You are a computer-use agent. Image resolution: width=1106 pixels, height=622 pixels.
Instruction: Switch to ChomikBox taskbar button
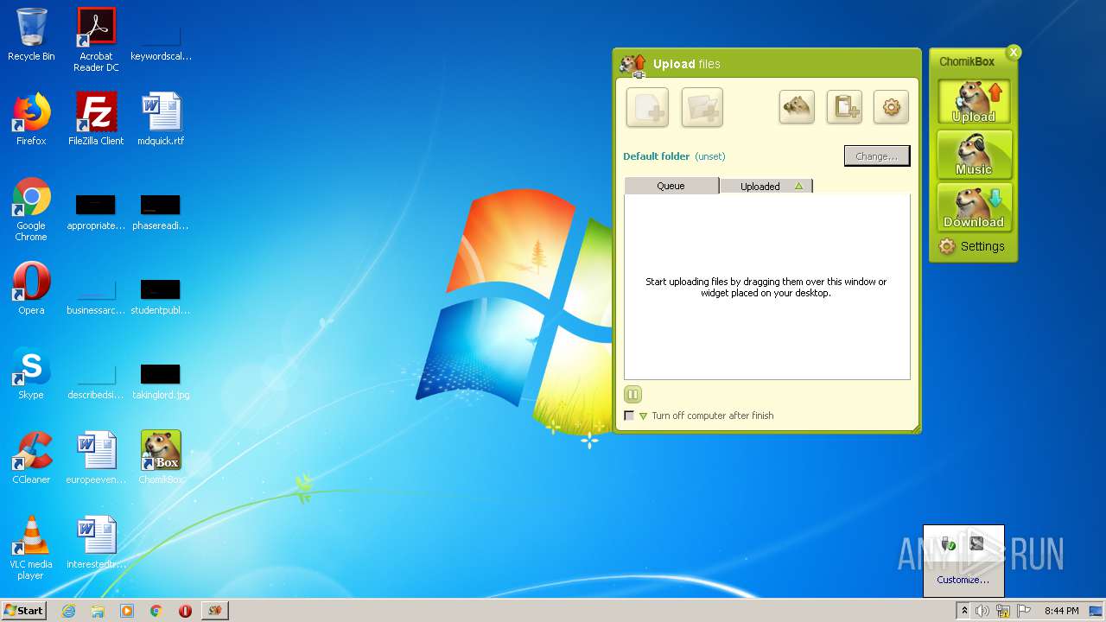[x=215, y=611]
